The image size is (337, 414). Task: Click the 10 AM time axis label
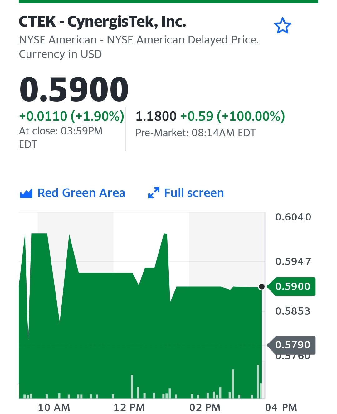coord(54,407)
